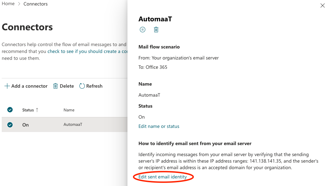This screenshot has height=186, width=325.
Task: Delete AutomaaT connector via panel trash icon
Action: click(156, 30)
